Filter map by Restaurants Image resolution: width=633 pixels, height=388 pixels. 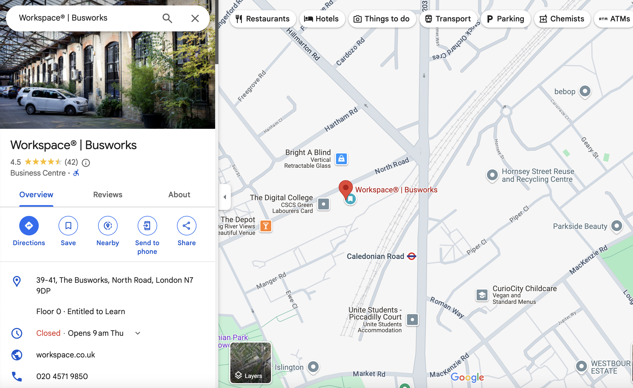pyautogui.click(x=263, y=19)
